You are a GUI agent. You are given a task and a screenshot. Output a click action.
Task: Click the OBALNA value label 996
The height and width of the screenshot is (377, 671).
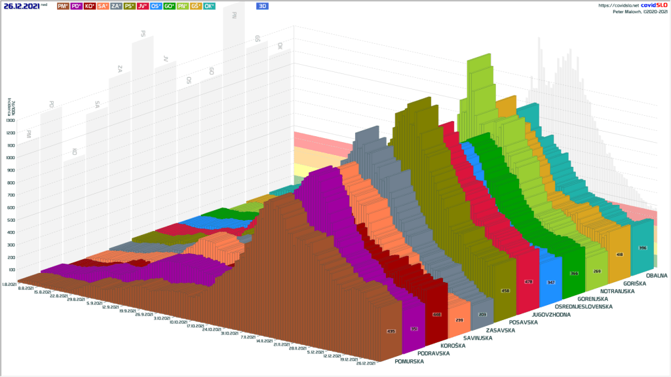[642, 248]
